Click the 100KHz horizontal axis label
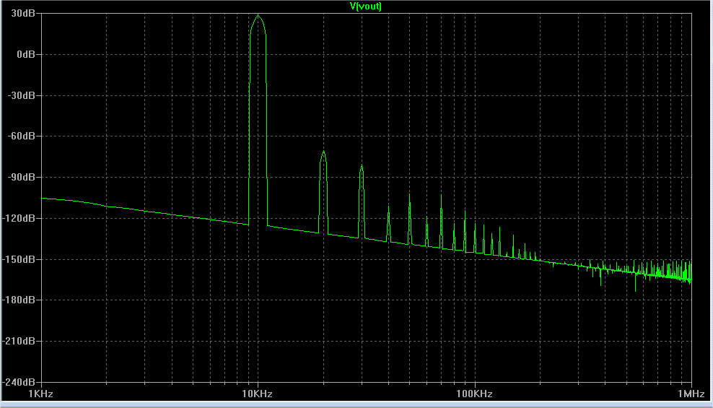Screen dimensions: 713x408 click(x=474, y=394)
